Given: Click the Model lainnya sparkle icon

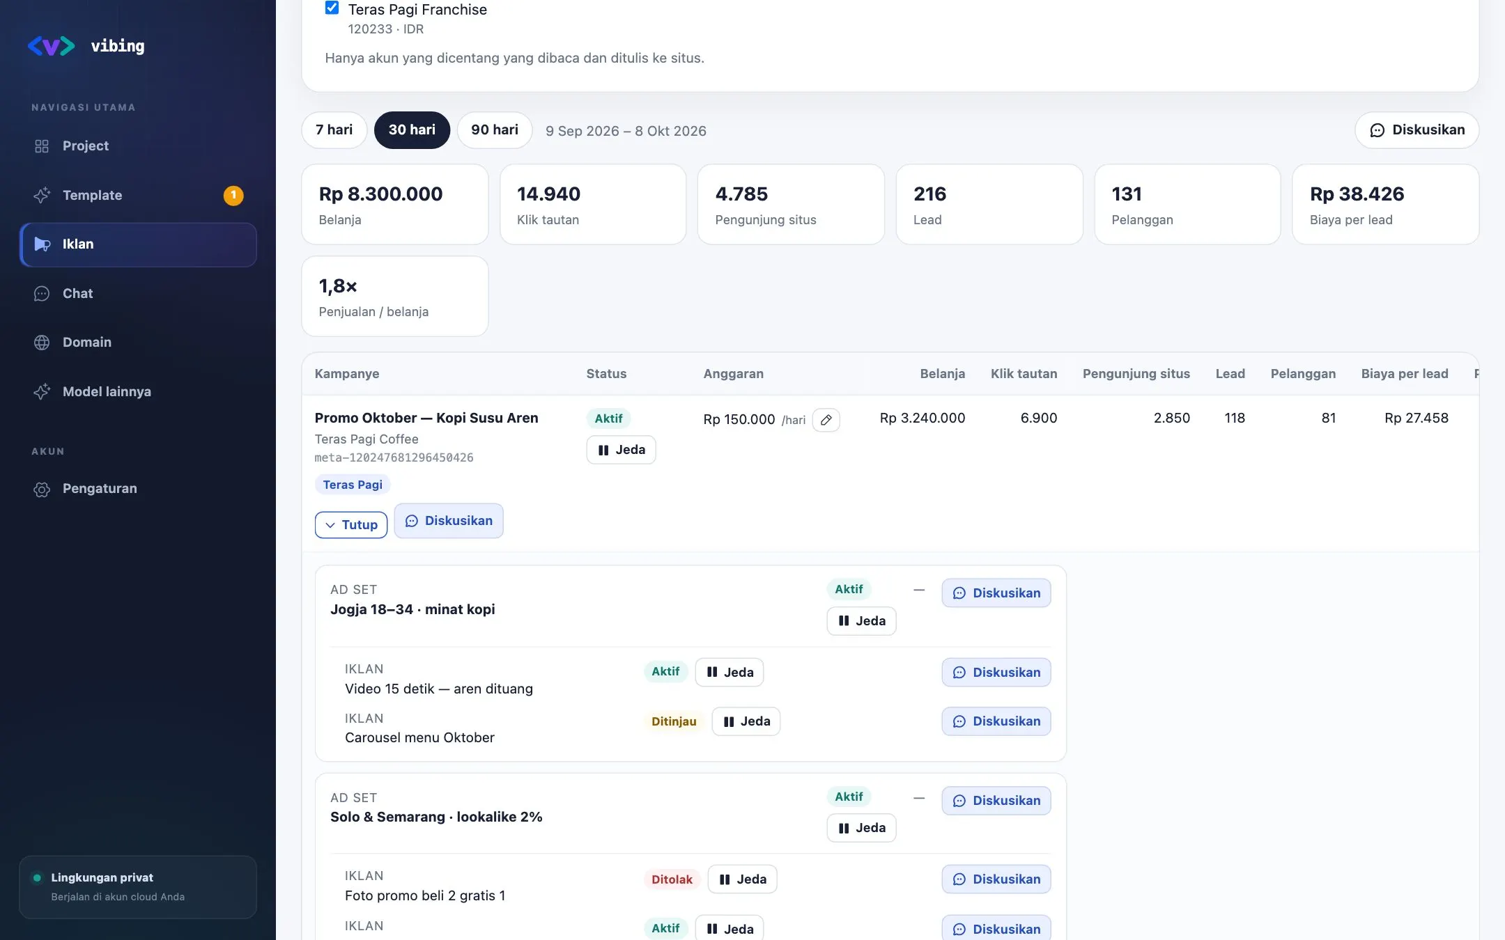Looking at the screenshot, I should tap(42, 392).
